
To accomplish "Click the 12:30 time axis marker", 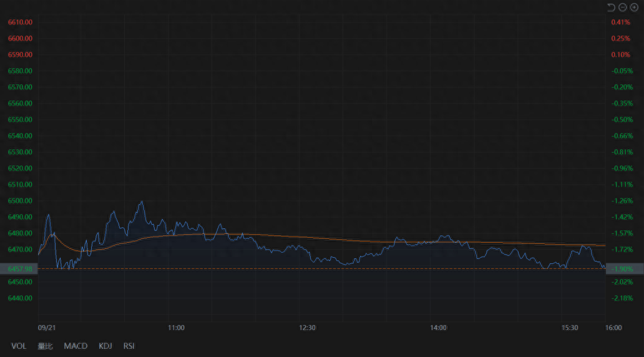I will click(x=308, y=328).
